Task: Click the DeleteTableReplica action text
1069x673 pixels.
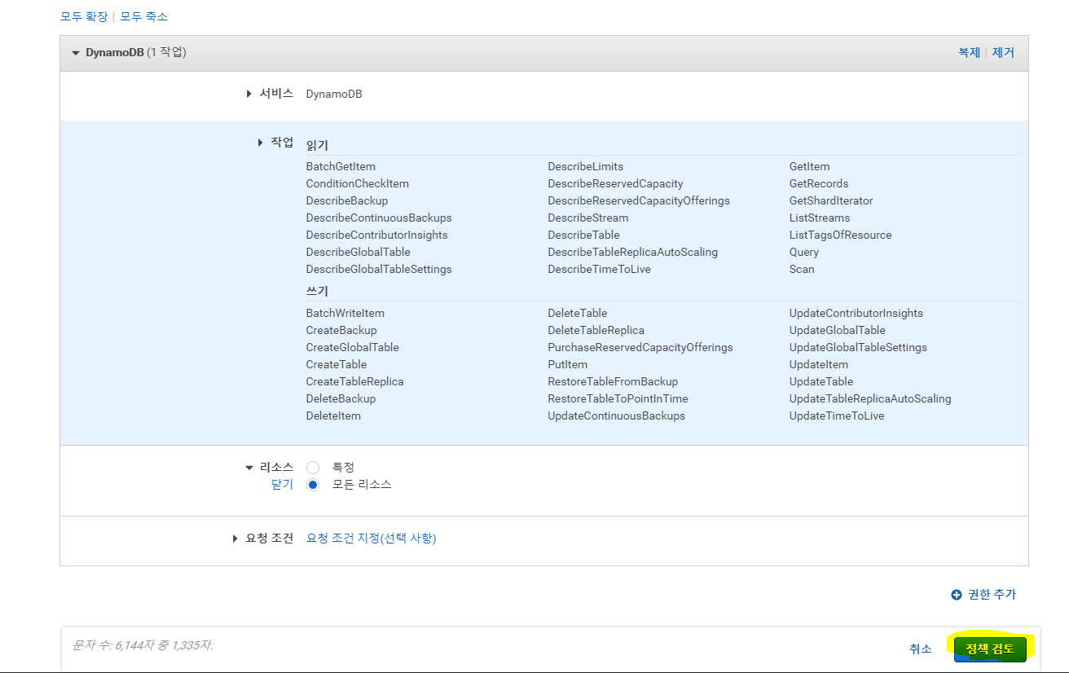Action: point(596,330)
